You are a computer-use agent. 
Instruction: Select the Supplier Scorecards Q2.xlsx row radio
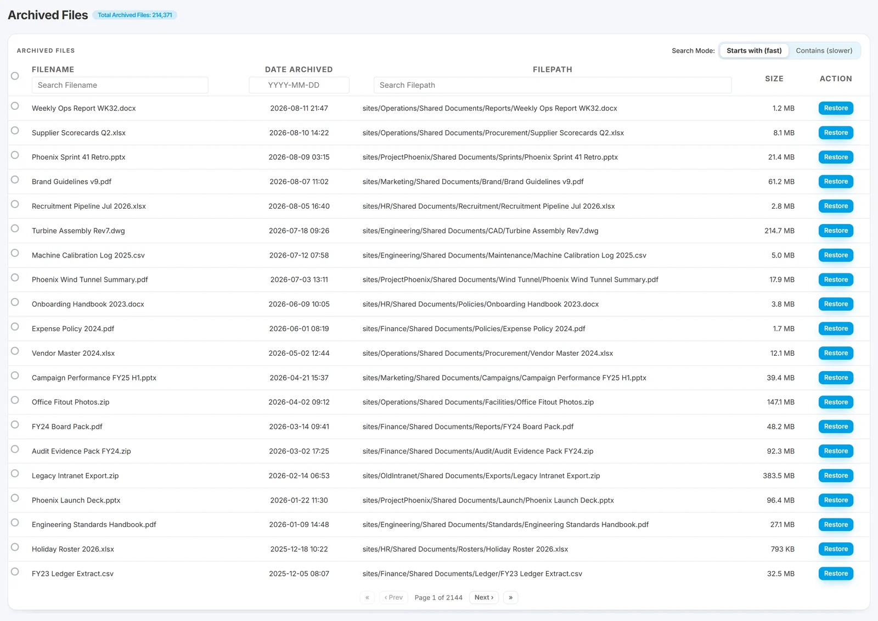point(15,131)
